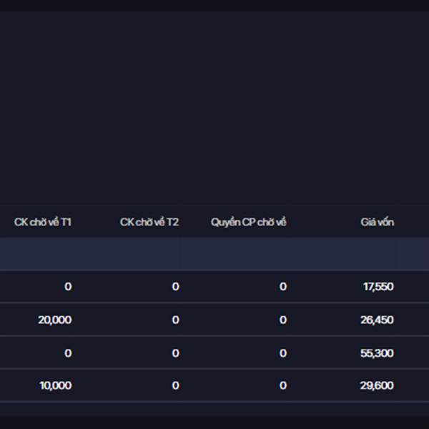Select CK chờ về T1 cell in 55,300 row
The width and height of the screenshot is (429, 429).
(x=68, y=353)
